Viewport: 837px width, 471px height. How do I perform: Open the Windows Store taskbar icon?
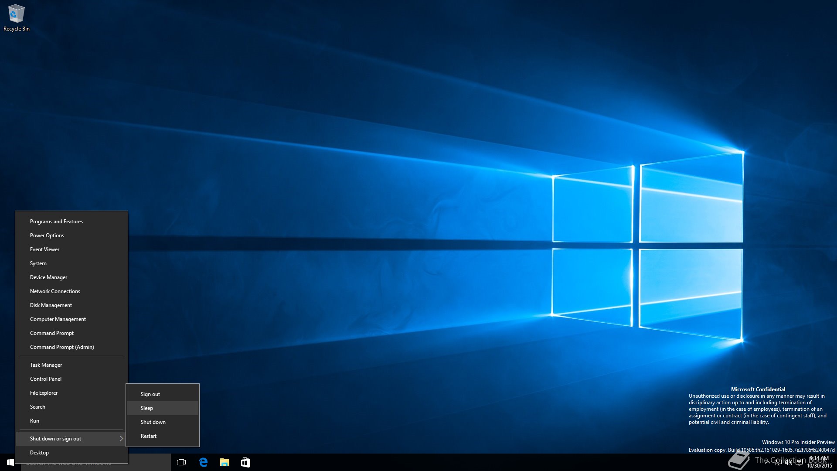point(245,462)
